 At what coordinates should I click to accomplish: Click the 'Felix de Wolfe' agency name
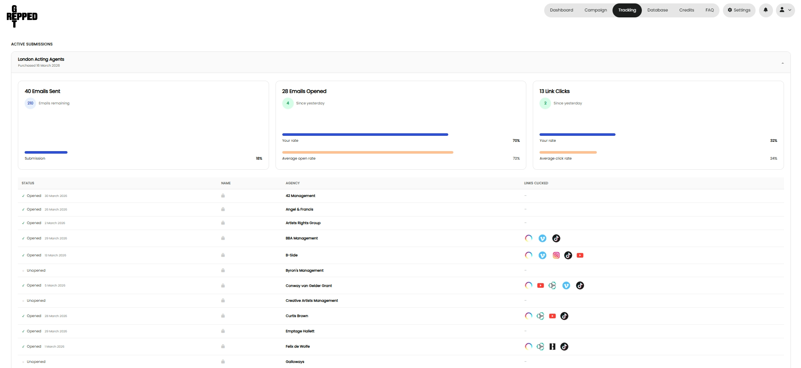click(298, 346)
